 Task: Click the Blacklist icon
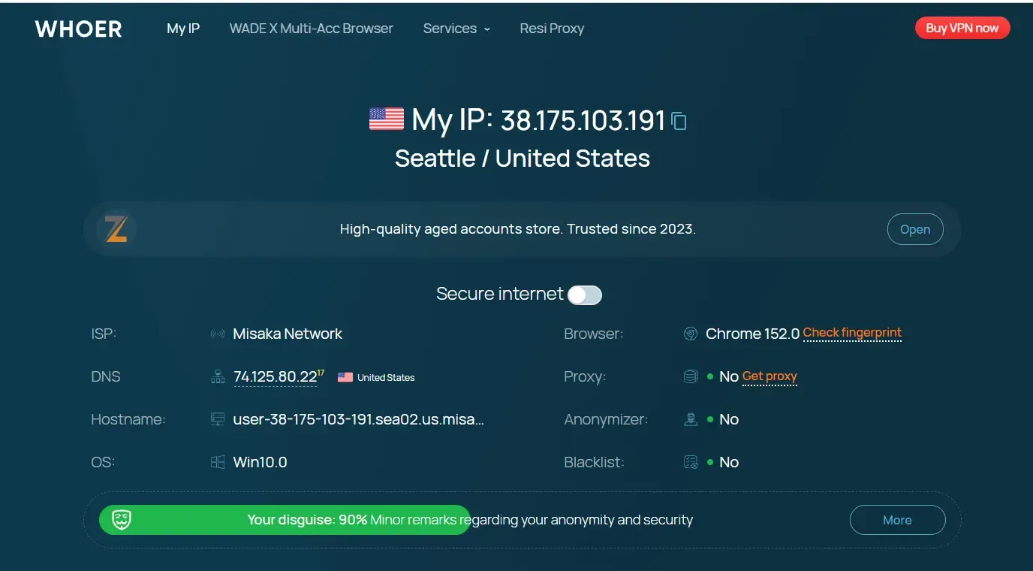691,462
